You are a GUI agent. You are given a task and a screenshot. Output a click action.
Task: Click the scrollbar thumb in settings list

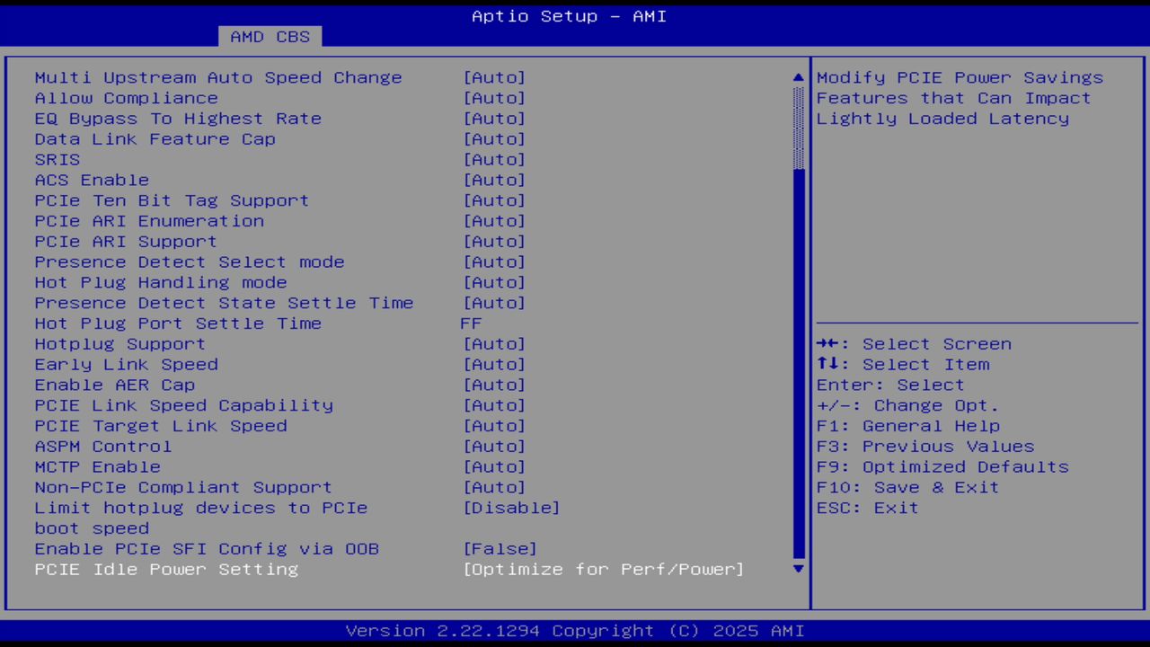799,363
